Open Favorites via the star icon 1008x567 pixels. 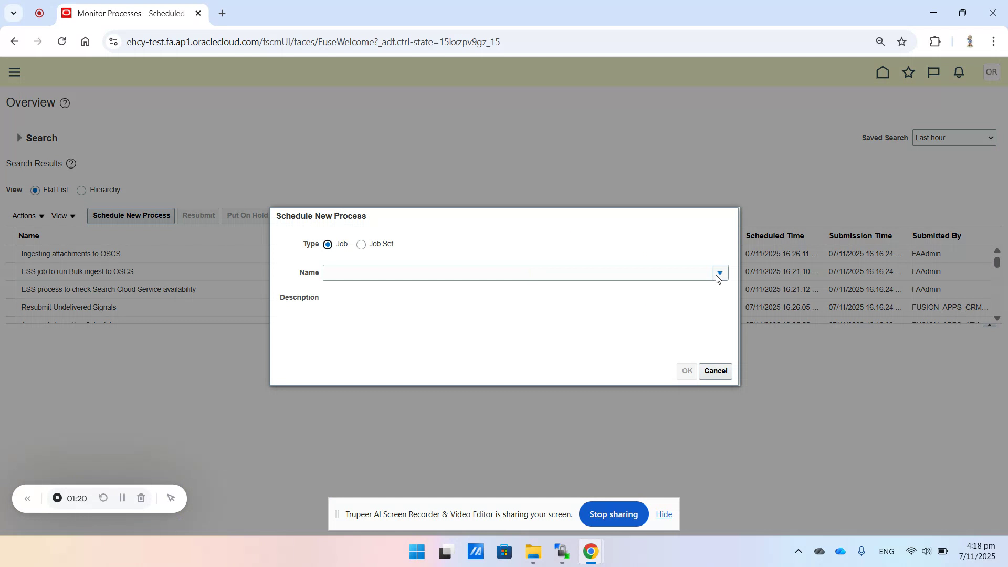[x=908, y=72]
